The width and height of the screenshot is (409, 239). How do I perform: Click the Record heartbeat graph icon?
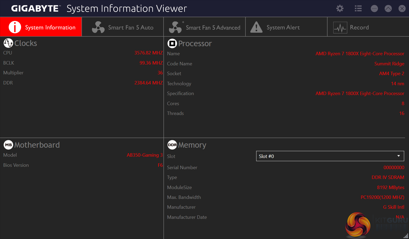[x=340, y=27]
